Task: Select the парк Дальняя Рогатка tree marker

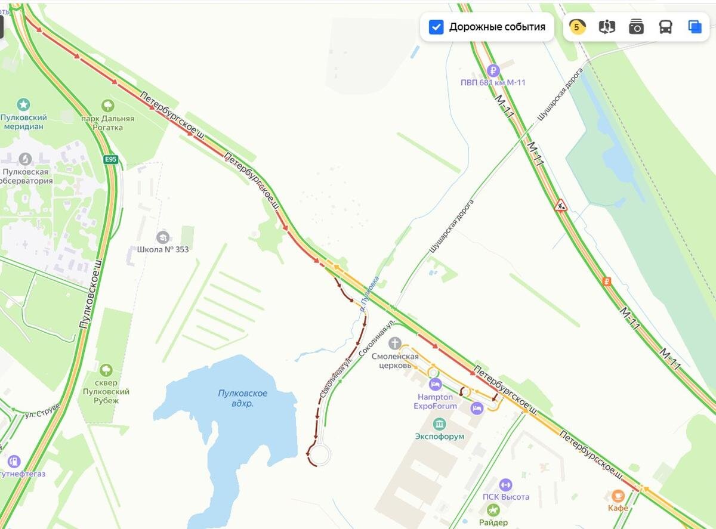Action: (108, 106)
